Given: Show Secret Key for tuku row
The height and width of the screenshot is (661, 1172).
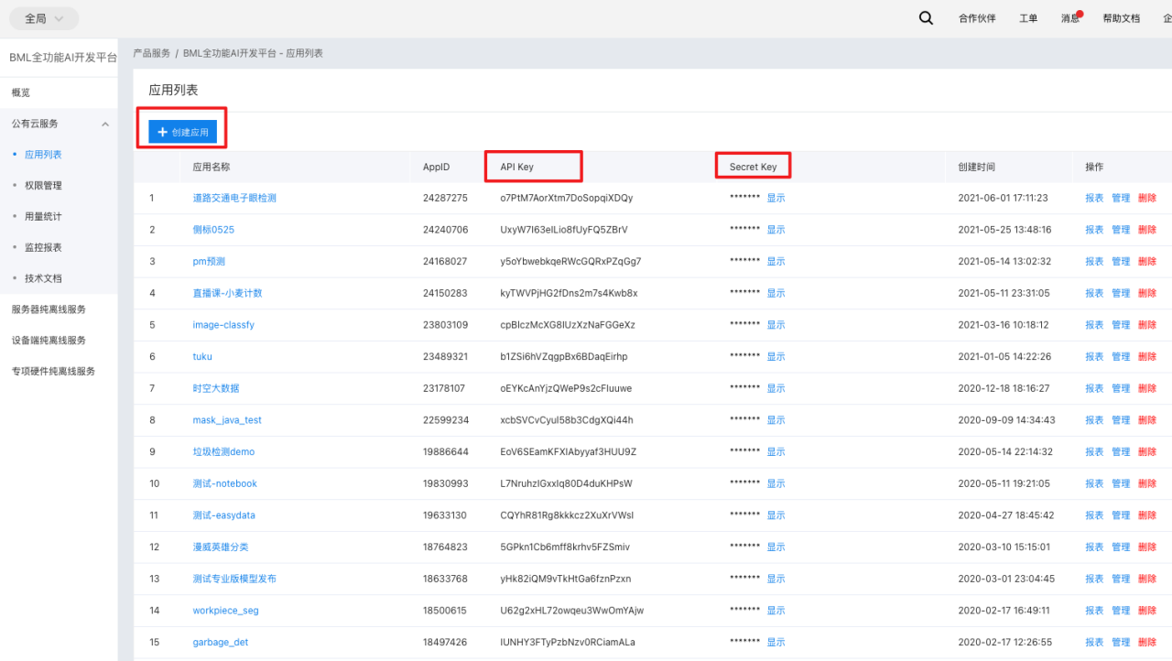Looking at the screenshot, I should click(776, 356).
